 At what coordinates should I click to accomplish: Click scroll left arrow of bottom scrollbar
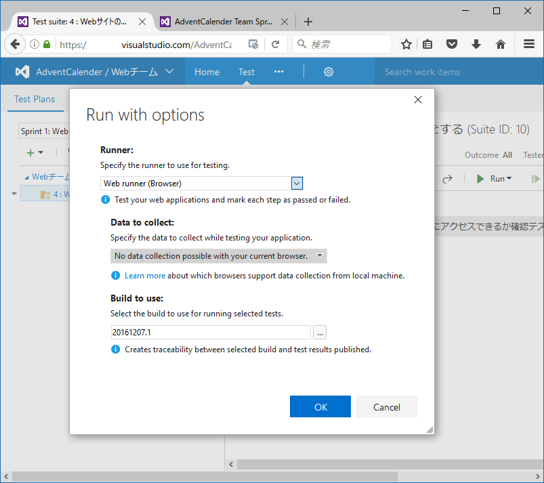pyautogui.click(x=6, y=476)
